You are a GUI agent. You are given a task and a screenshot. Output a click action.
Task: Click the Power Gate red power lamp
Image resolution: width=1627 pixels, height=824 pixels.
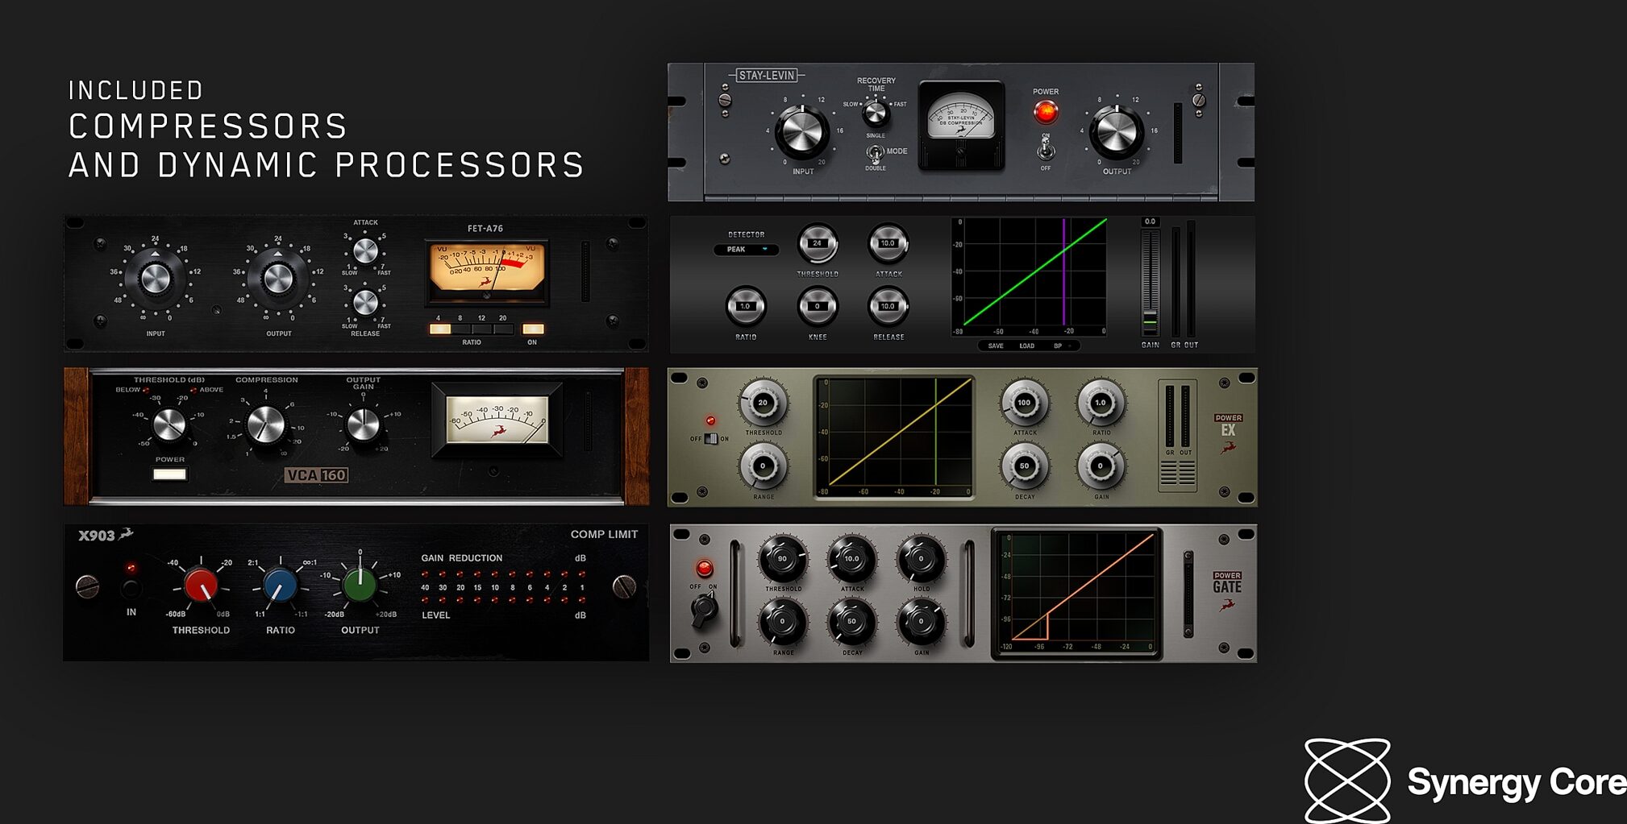coord(704,569)
